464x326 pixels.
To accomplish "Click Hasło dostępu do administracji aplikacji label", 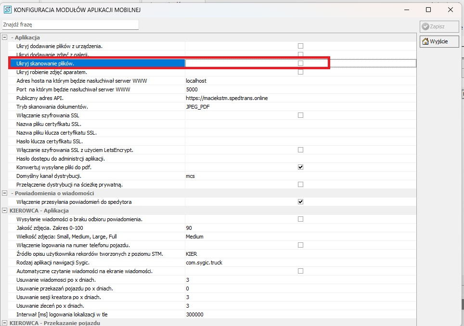I will pyautogui.click(x=61, y=159).
